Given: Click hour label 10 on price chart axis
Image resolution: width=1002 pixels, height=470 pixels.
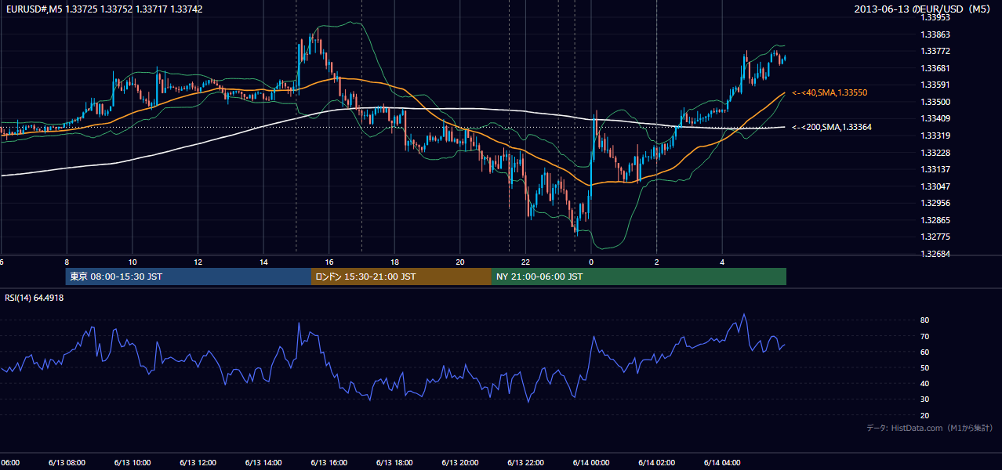Looking at the screenshot, I should 133,262.
